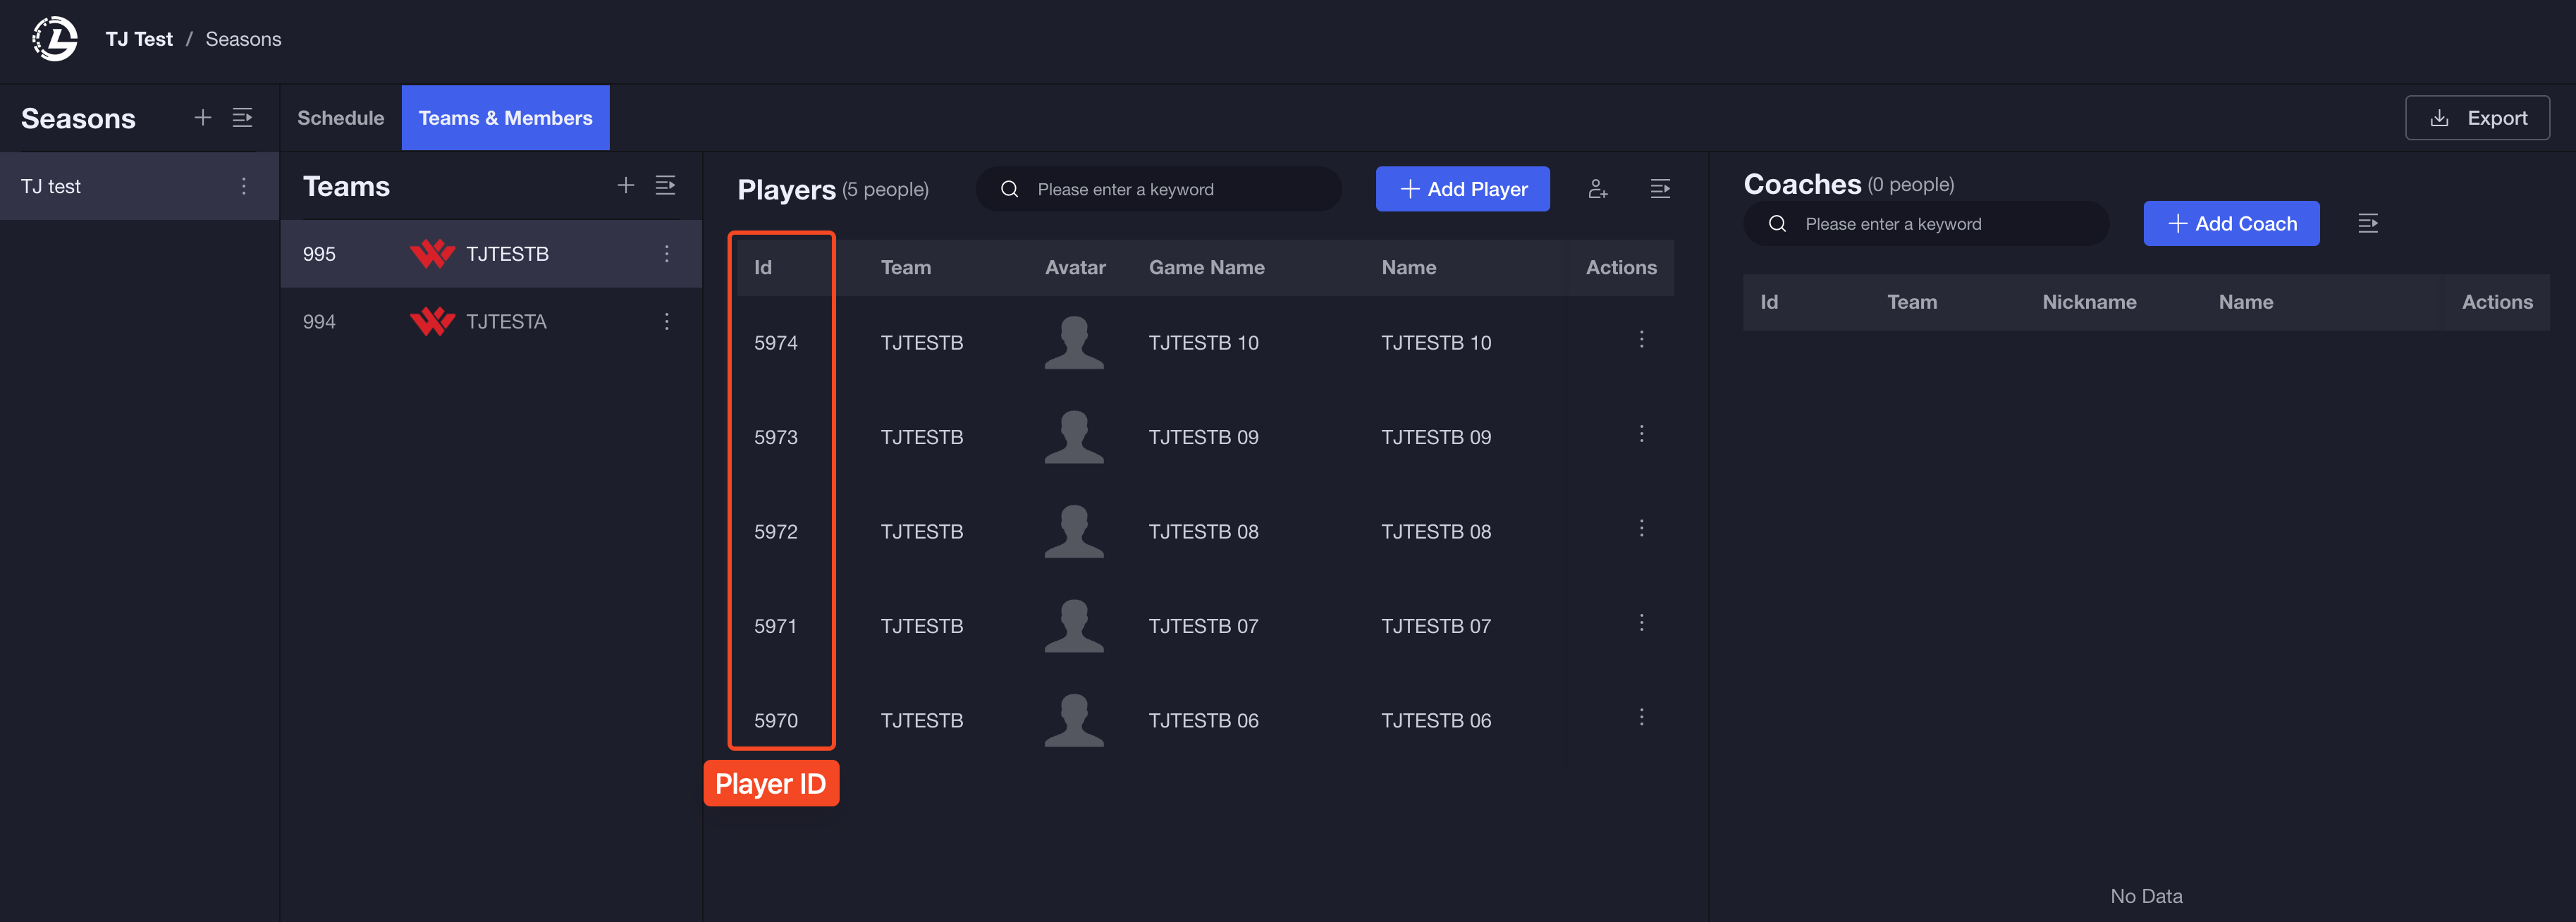Collapse the Seasons panel list icon

point(242,118)
